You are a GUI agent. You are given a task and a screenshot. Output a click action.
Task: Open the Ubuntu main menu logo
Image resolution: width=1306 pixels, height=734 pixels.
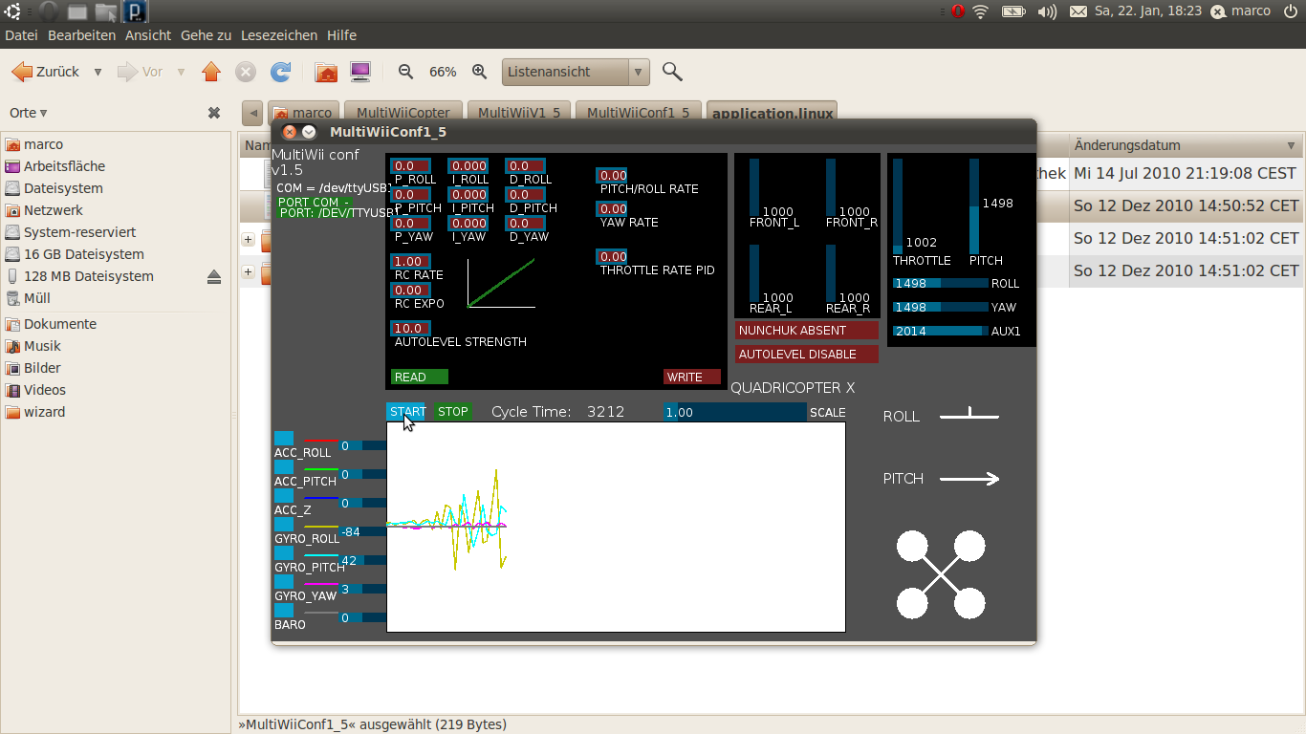click(14, 11)
